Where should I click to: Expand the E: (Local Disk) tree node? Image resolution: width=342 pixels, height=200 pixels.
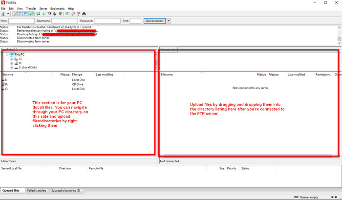(x=12, y=67)
